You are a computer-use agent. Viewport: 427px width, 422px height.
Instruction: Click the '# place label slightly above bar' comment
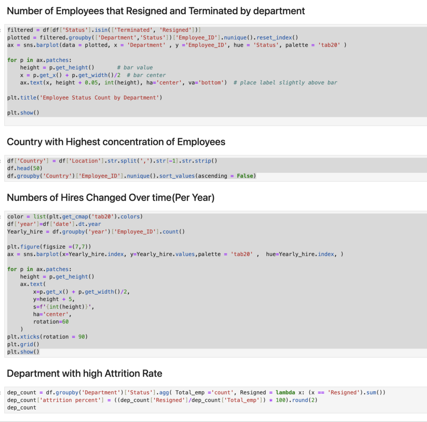point(285,82)
